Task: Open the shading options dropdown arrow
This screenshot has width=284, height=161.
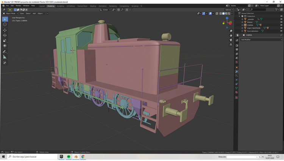Action: point(232,13)
